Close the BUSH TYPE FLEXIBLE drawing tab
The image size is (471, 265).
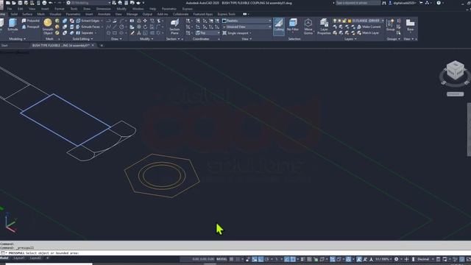point(93,46)
